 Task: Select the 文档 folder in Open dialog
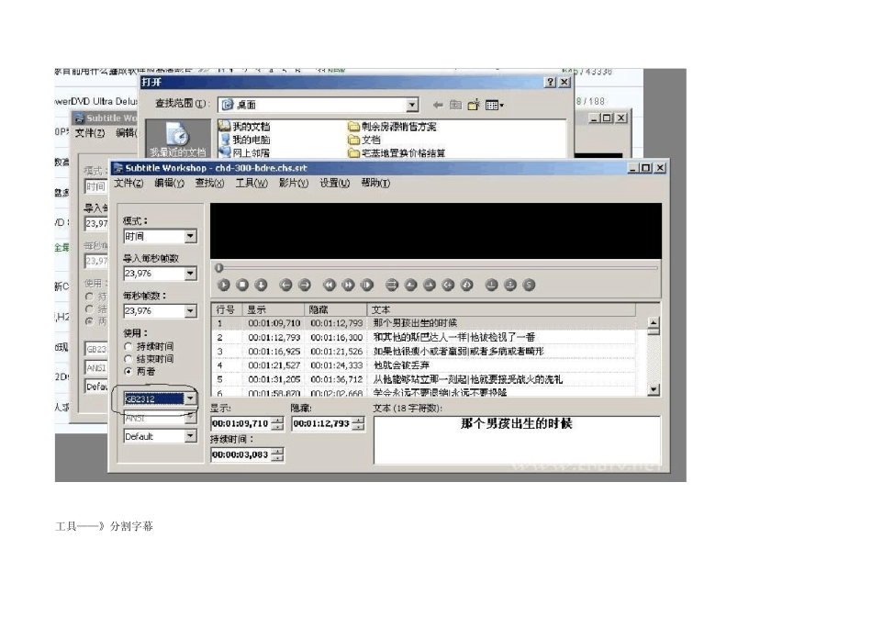tap(364, 140)
